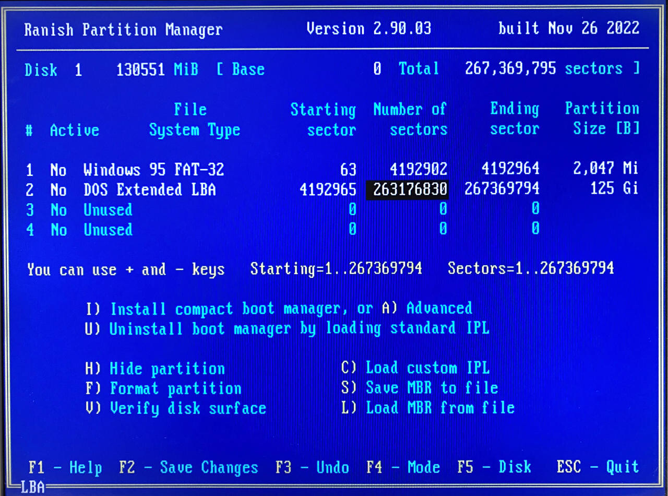Select the Hide partition command
This screenshot has width=668, height=496.
(x=155, y=369)
